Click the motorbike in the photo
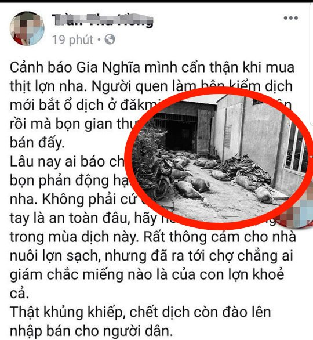The image size is (313, 340). pyautogui.click(x=163, y=178)
